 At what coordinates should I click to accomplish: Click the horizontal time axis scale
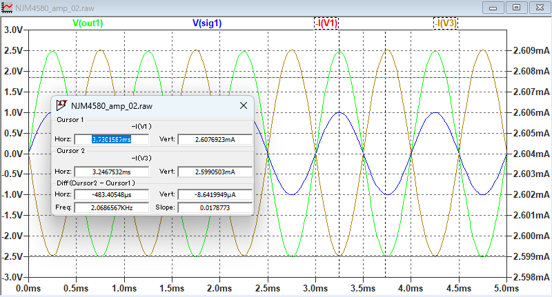click(266, 287)
